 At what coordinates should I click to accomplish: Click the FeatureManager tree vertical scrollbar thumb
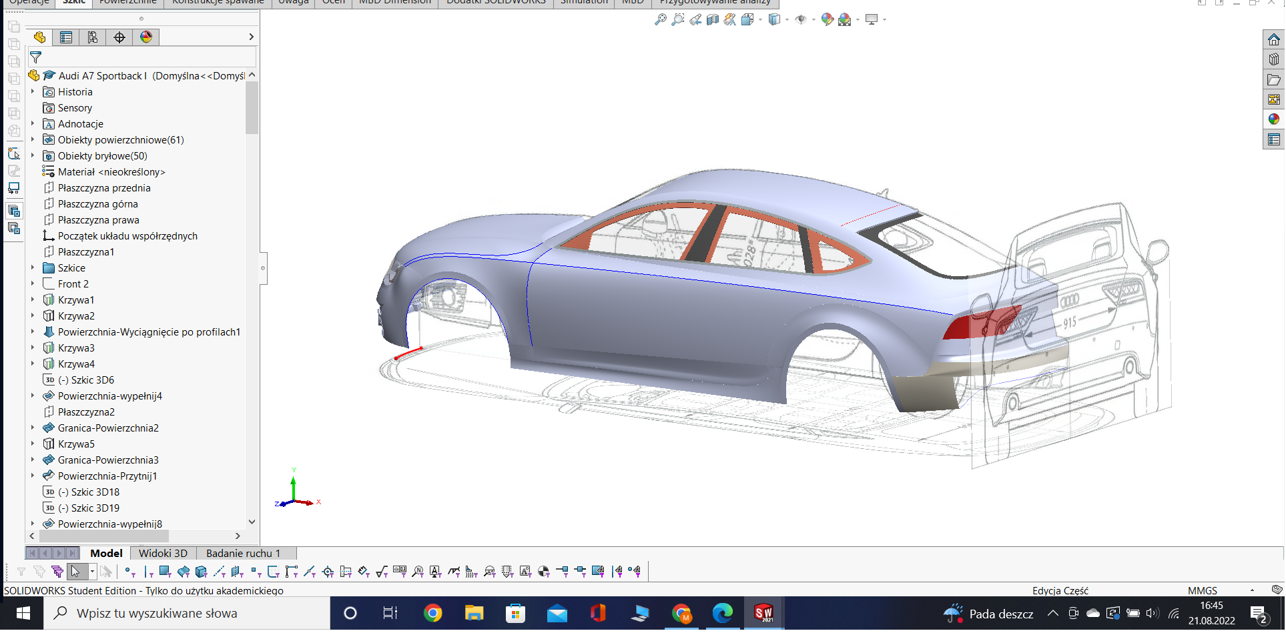(x=252, y=108)
